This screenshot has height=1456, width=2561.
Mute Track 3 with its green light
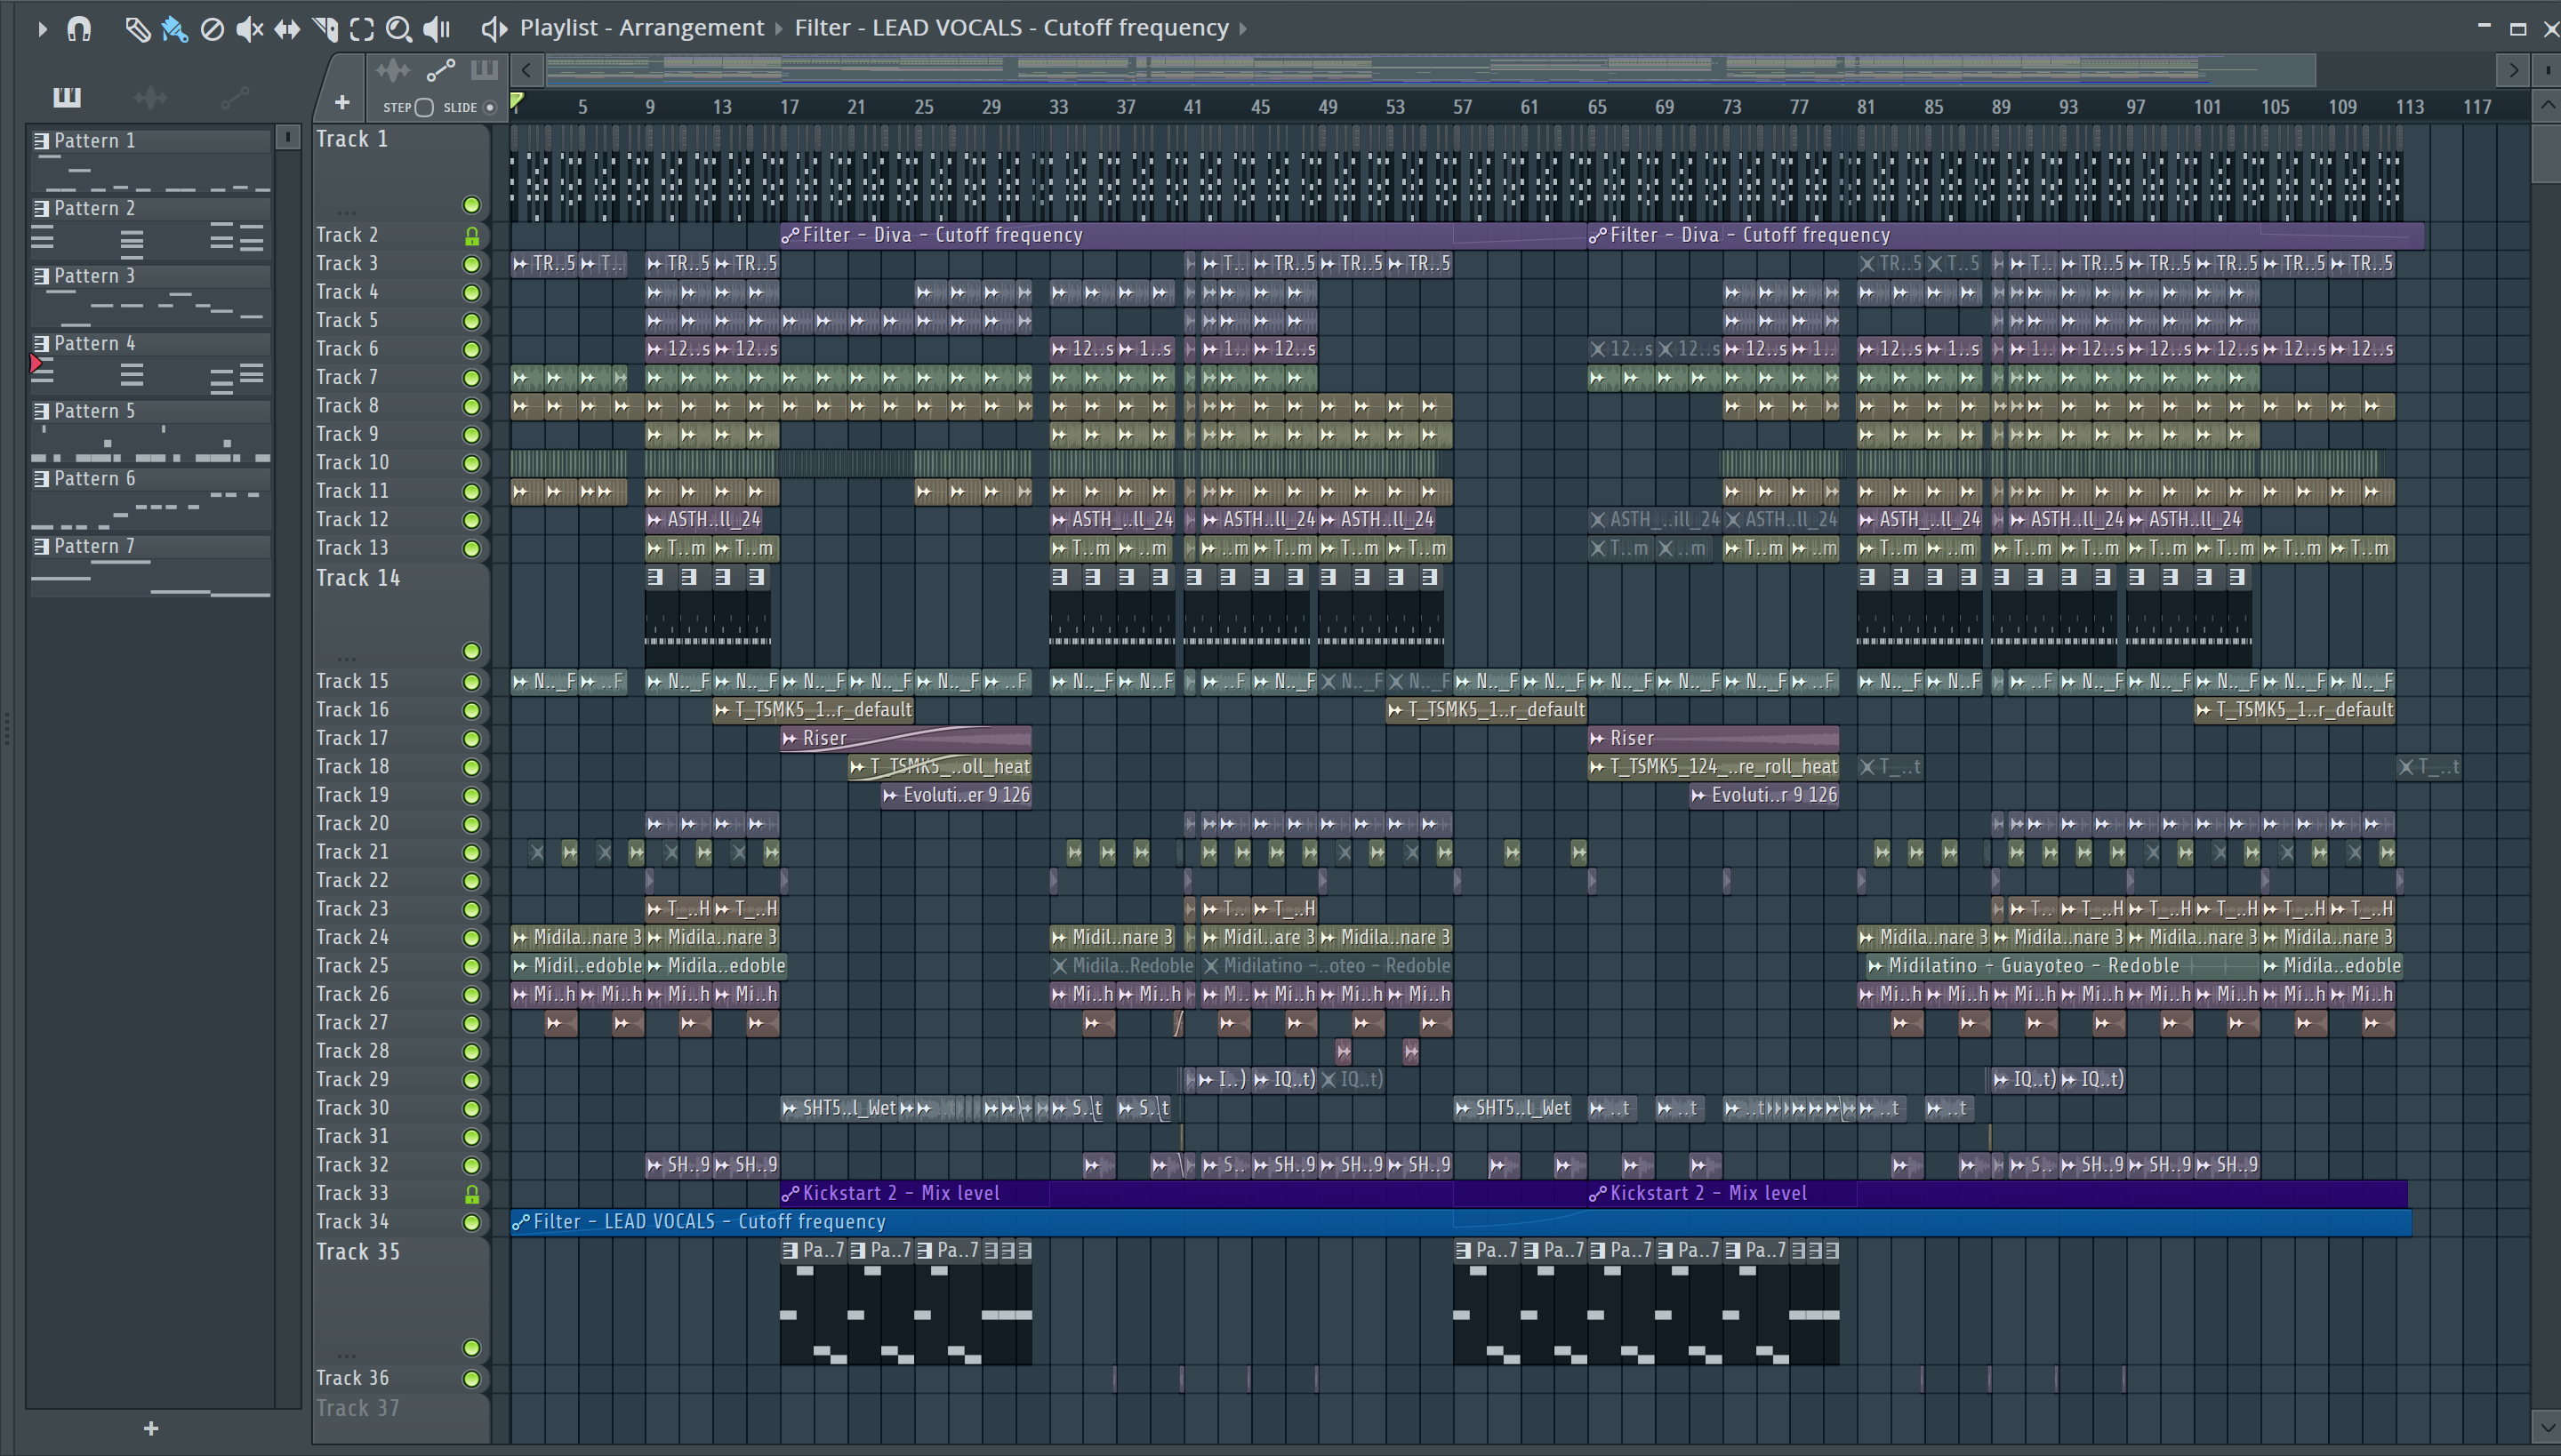pyautogui.click(x=471, y=264)
